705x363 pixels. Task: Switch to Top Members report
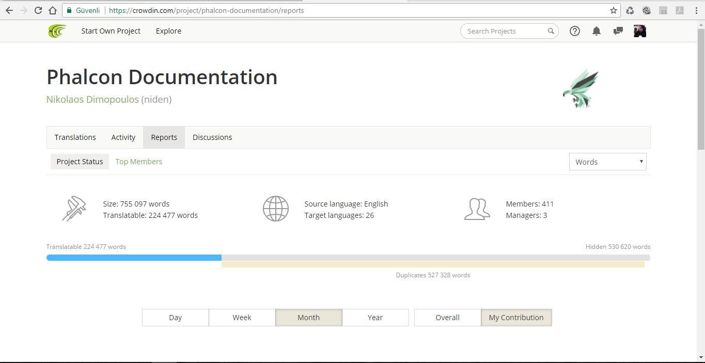tap(139, 162)
